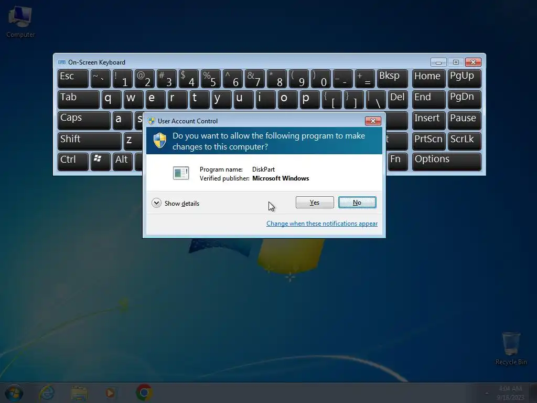
Task: Click the r key on keyboard
Action: click(178, 99)
